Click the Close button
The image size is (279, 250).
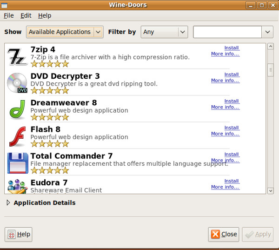224,235
